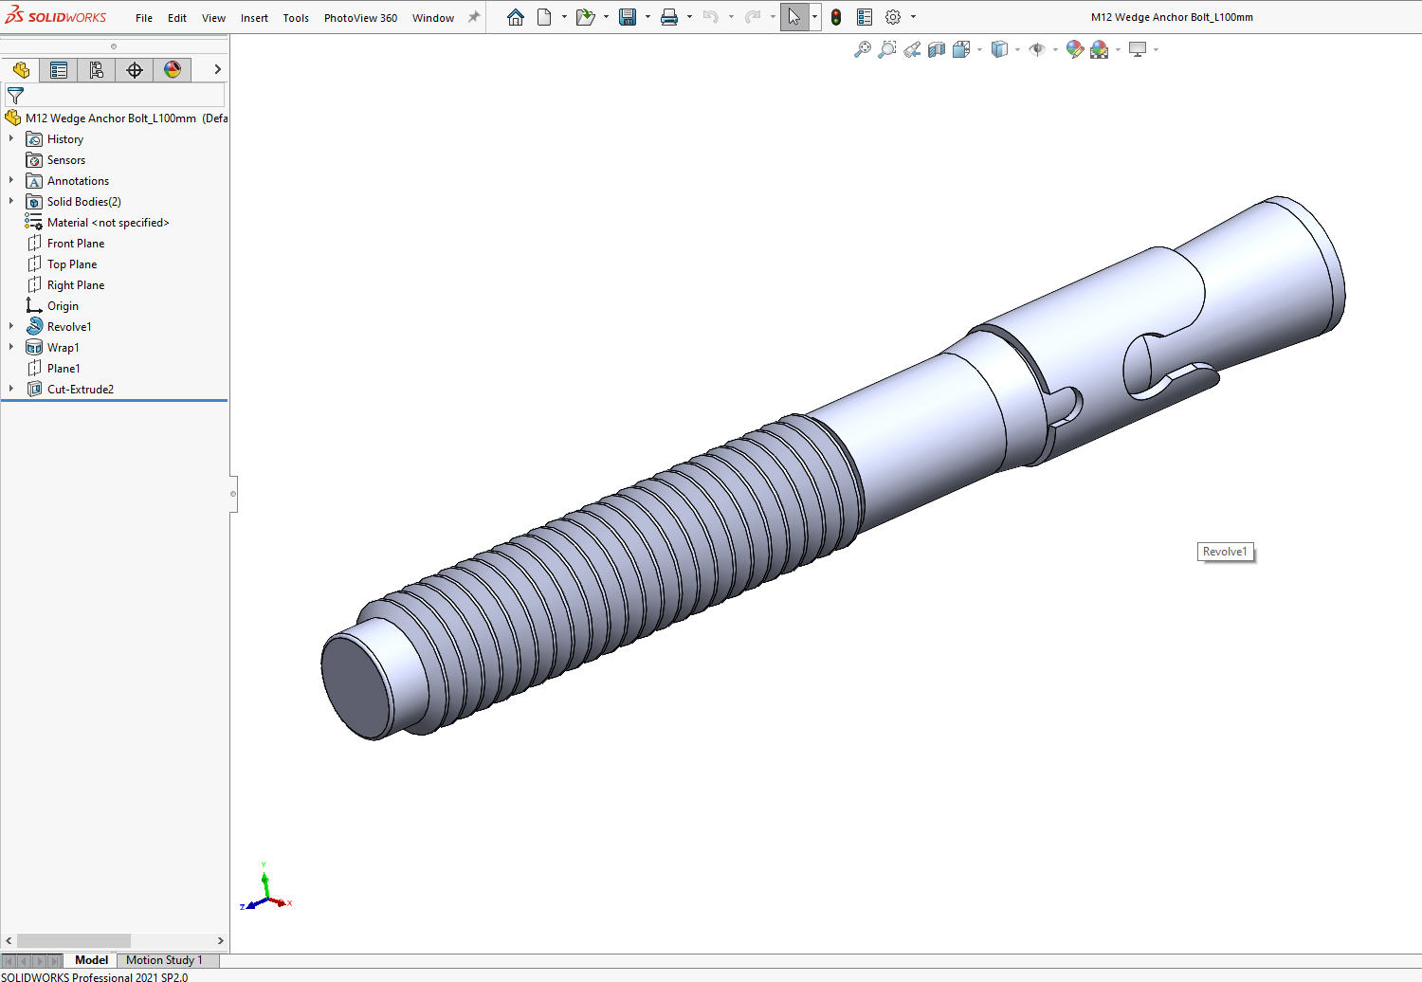Select the Model tab
This screenshot has height=982, width=1422.
(x=91, y=960)
